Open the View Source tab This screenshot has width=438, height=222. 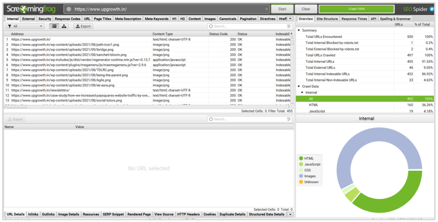(x=164, y=214)
